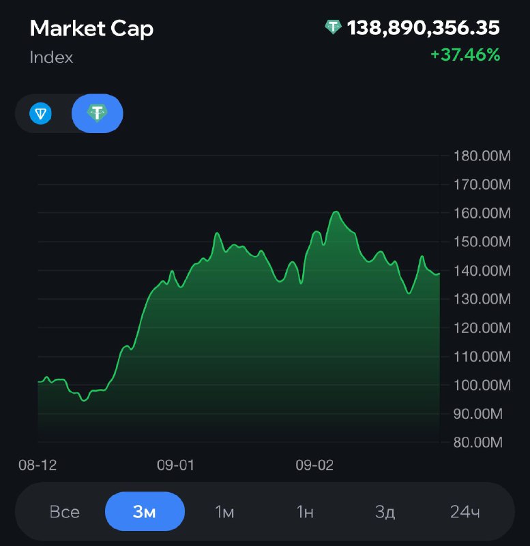This screenshot has width=530, height=546.
Task: Switch chart to the 1м range
Action: [x=224, y=511]
